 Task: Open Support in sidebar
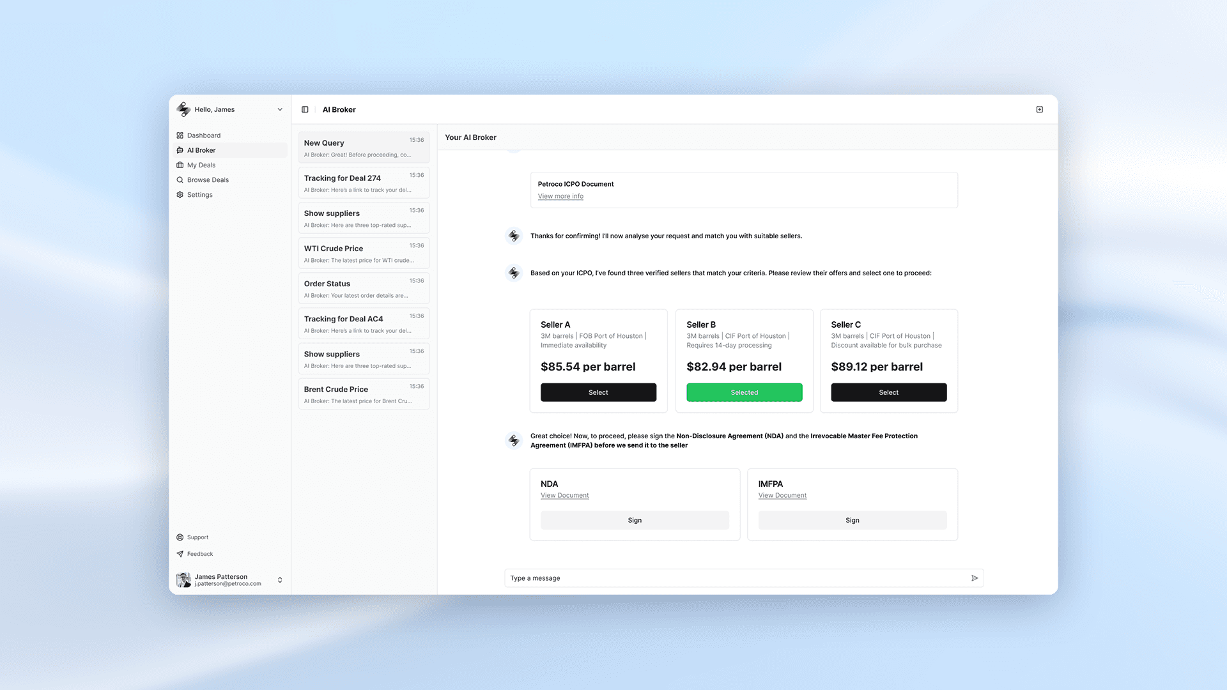tap(197, 537)
